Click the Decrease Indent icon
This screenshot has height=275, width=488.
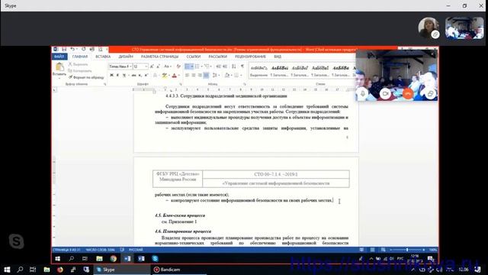(x=219, y=66)
